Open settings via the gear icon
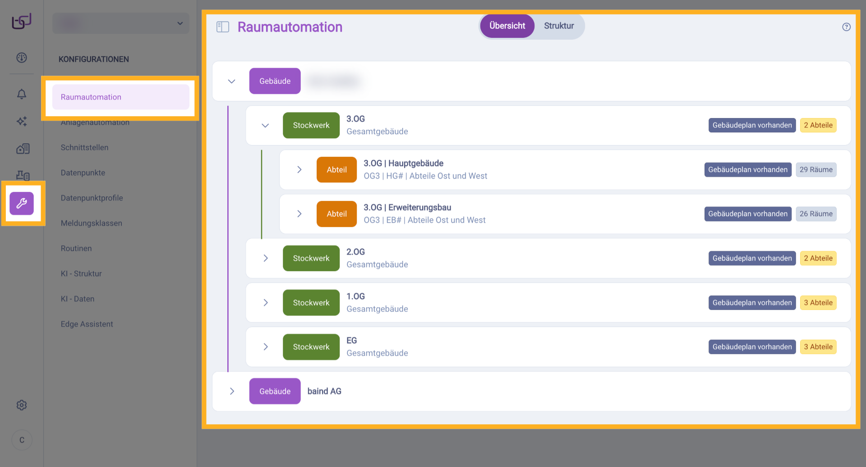This screenshot has height=467, width=866. tap(22, 405)
